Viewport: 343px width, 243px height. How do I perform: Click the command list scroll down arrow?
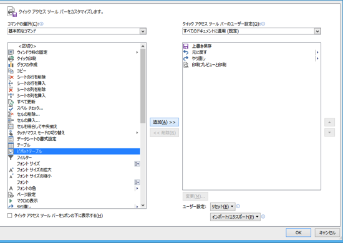143,205
